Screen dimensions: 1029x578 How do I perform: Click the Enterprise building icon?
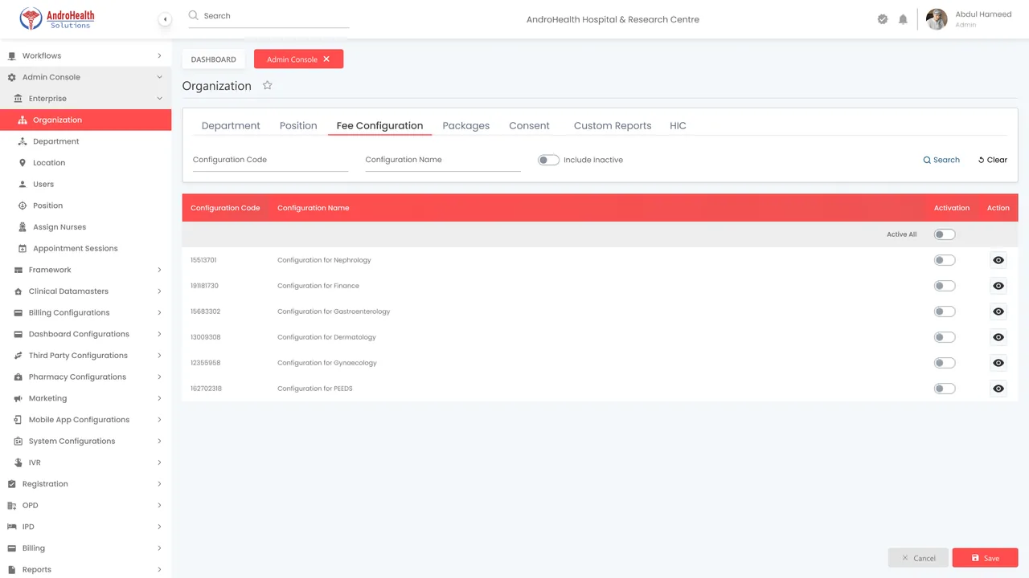[18, 99]
